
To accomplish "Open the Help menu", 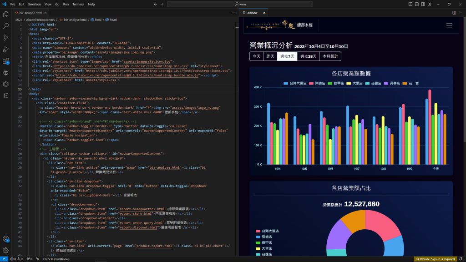I will [x=91, y=4].
